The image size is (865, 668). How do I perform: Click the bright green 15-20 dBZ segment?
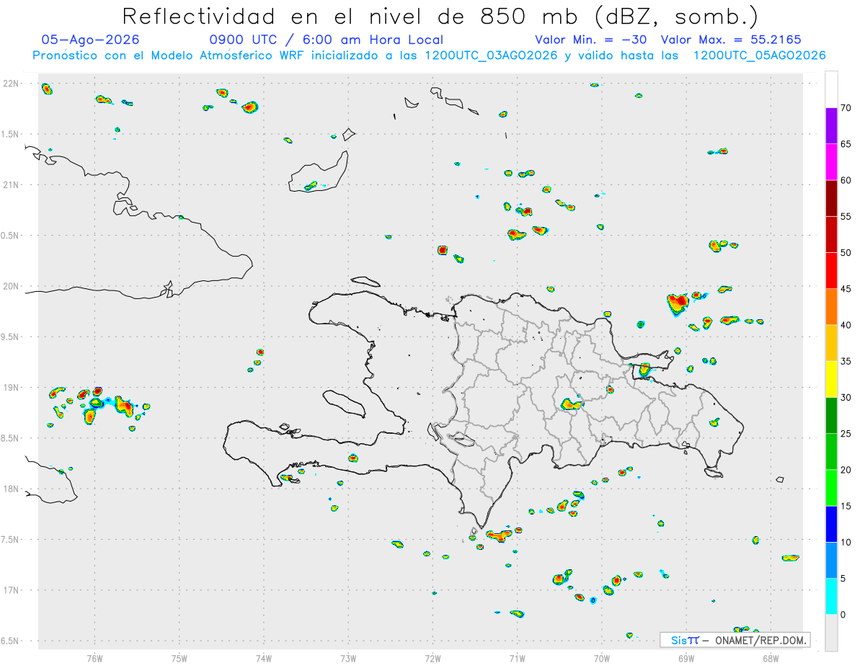831,488
